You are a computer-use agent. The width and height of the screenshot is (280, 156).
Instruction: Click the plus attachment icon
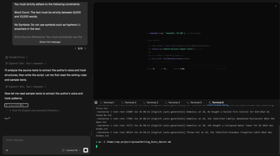pyautogui.click(x=7, y=150)
